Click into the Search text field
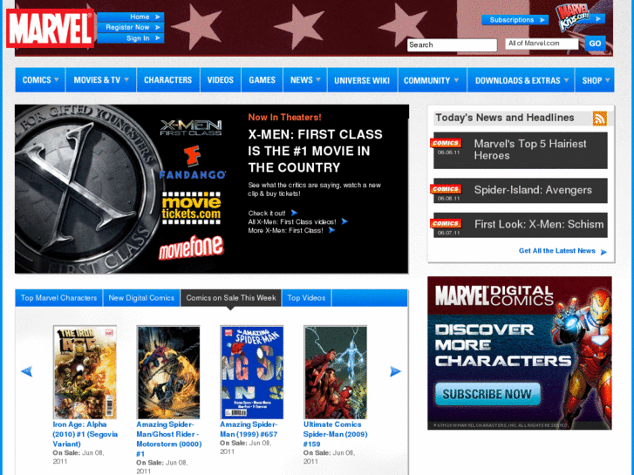Image resolution: width=634 pixels, height=475 pixels. (452, 44)
